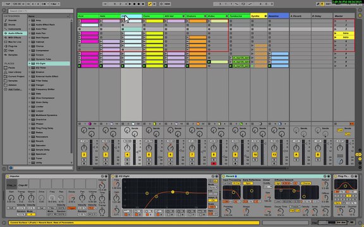
Task: Toggle Impulse device on/off activator
Action: [8, 177]
